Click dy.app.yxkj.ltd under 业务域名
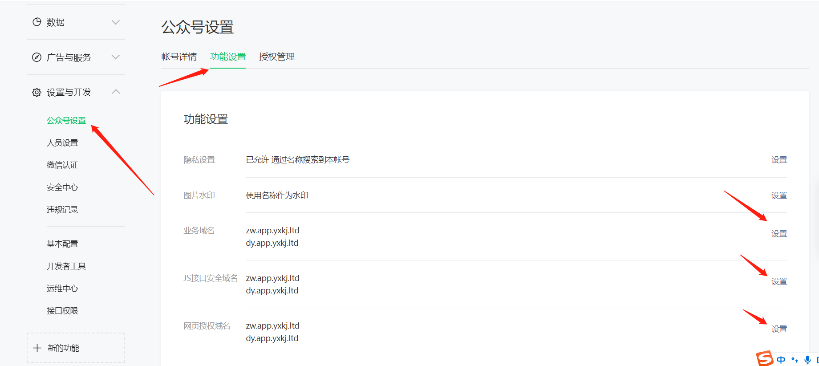819x366 pixels. pos(272,243)
